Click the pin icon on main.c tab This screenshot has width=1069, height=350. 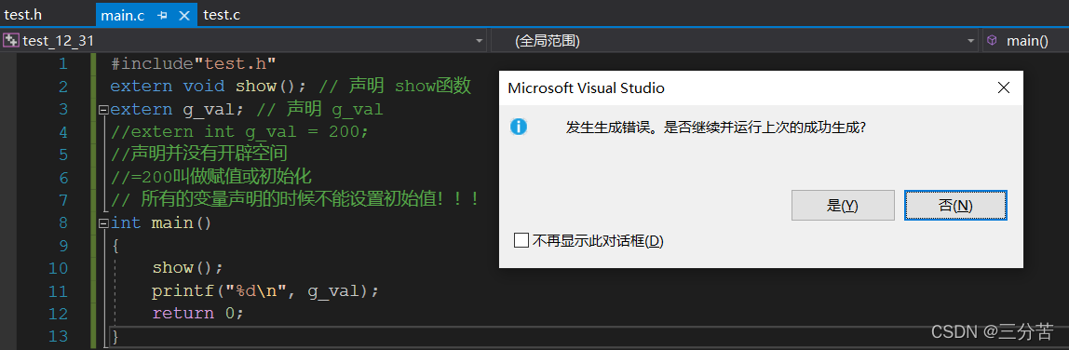click(x=162, y=15)
